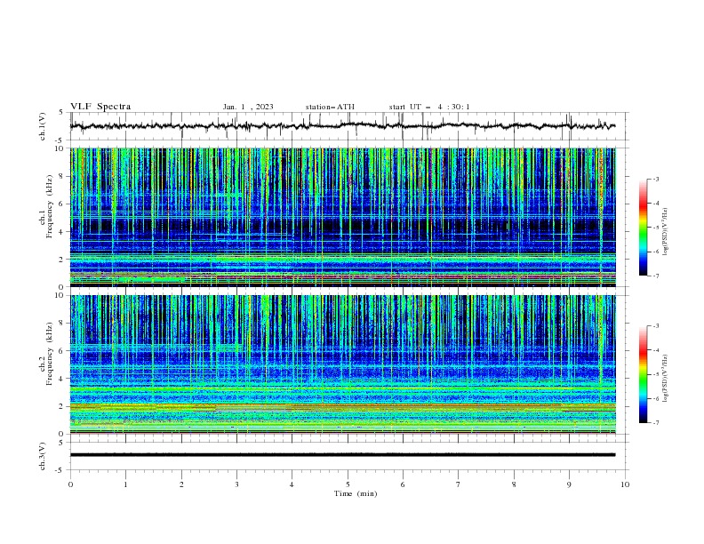
Task: Click the ch.1 spectrogram panel
Action: pyautogui.click(x=343, y=217)
